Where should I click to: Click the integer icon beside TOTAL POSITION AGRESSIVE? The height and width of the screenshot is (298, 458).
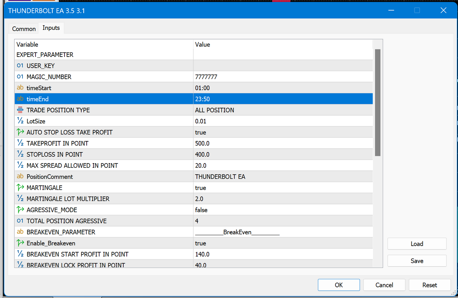pos(21,221)
